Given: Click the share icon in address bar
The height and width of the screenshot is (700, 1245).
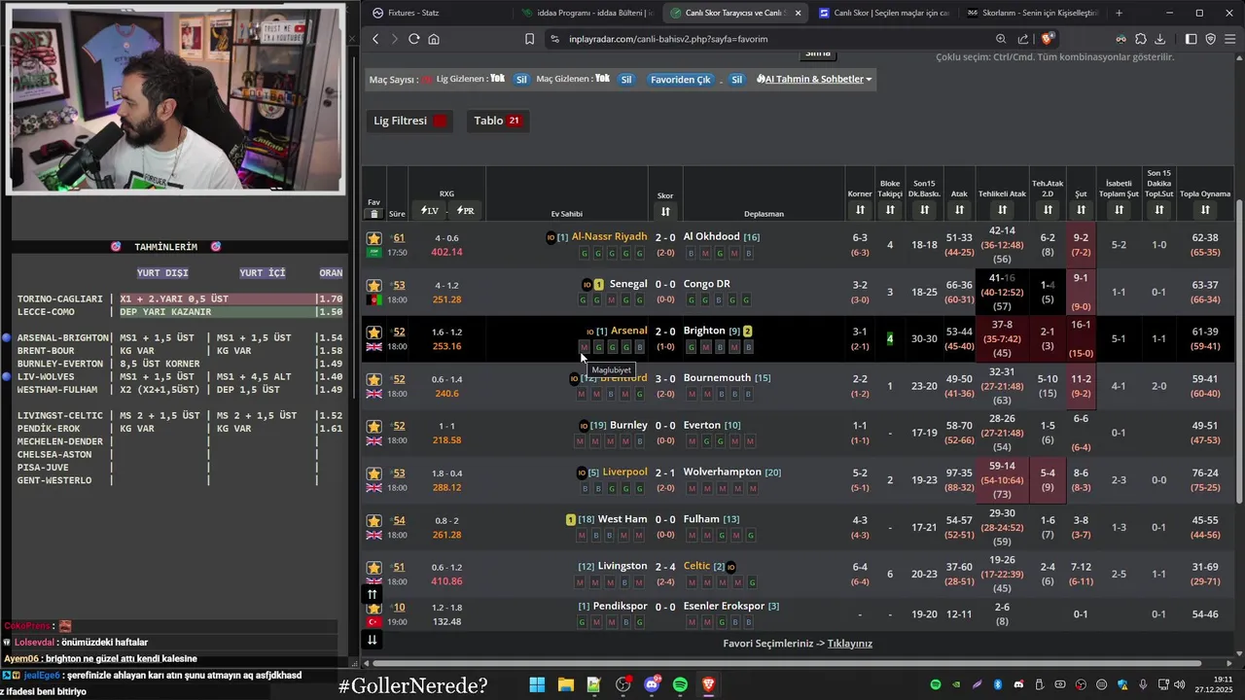Looking at the screenshot, I should [x=1023, y=39].
